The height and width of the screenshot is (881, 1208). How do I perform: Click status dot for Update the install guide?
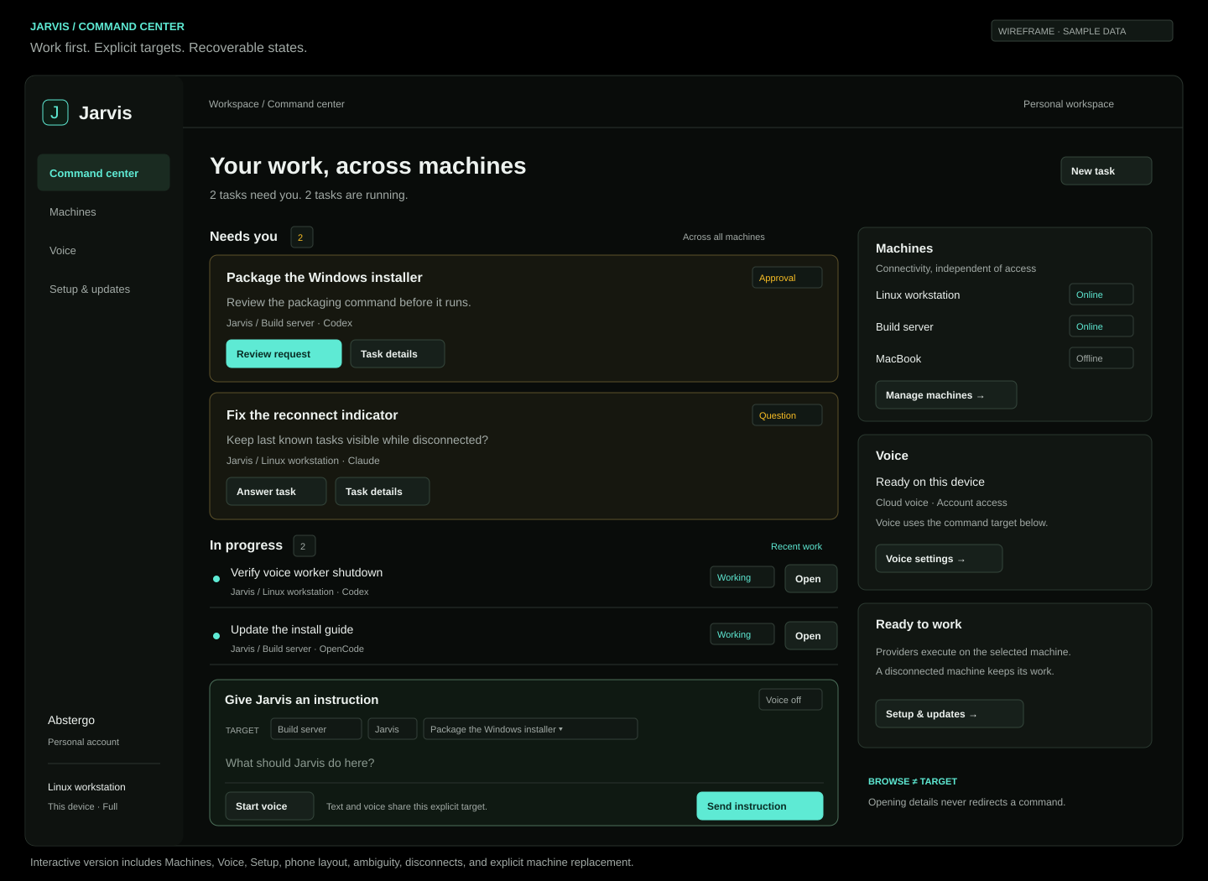point(216,636)
